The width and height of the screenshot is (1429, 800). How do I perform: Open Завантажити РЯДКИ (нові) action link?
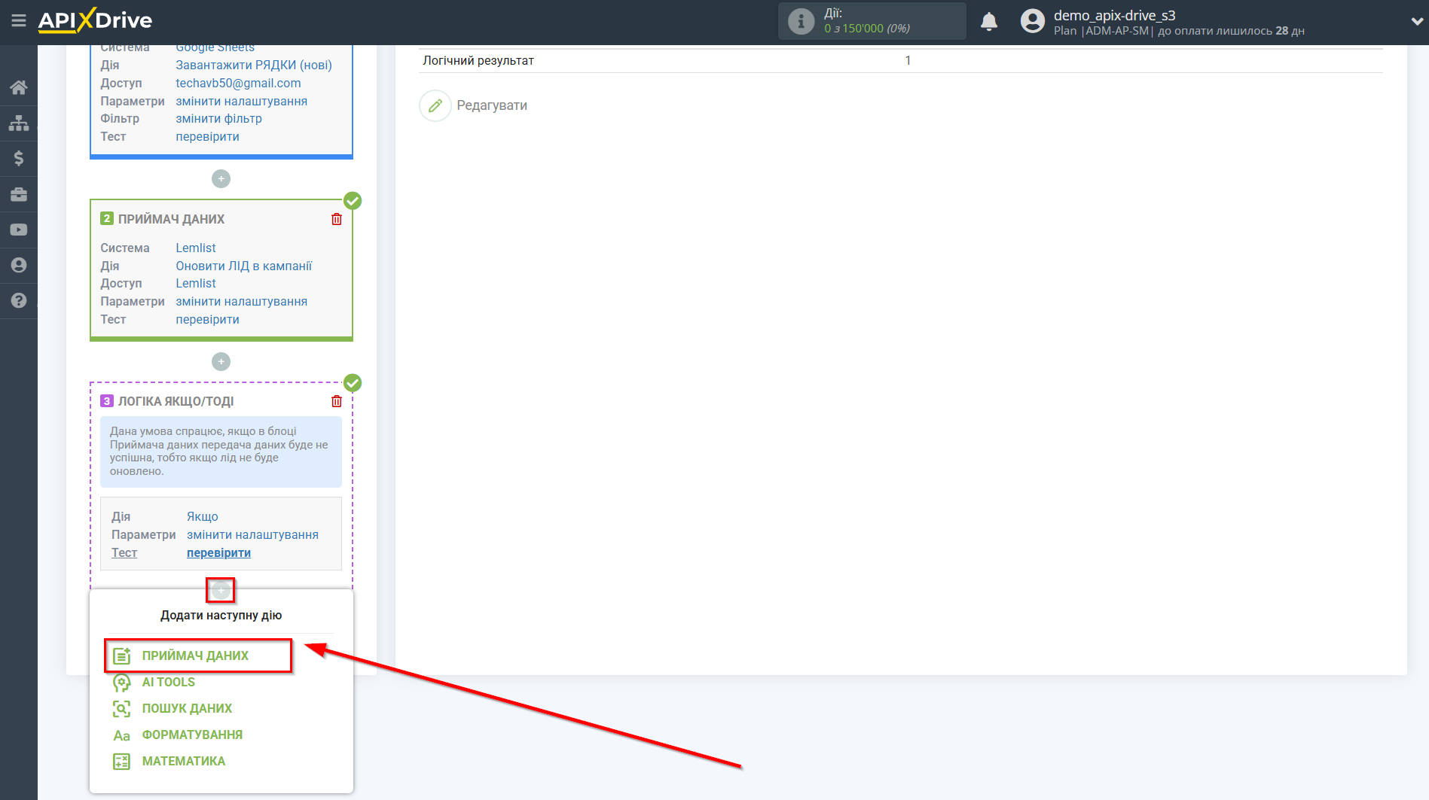tap(254, 65)
